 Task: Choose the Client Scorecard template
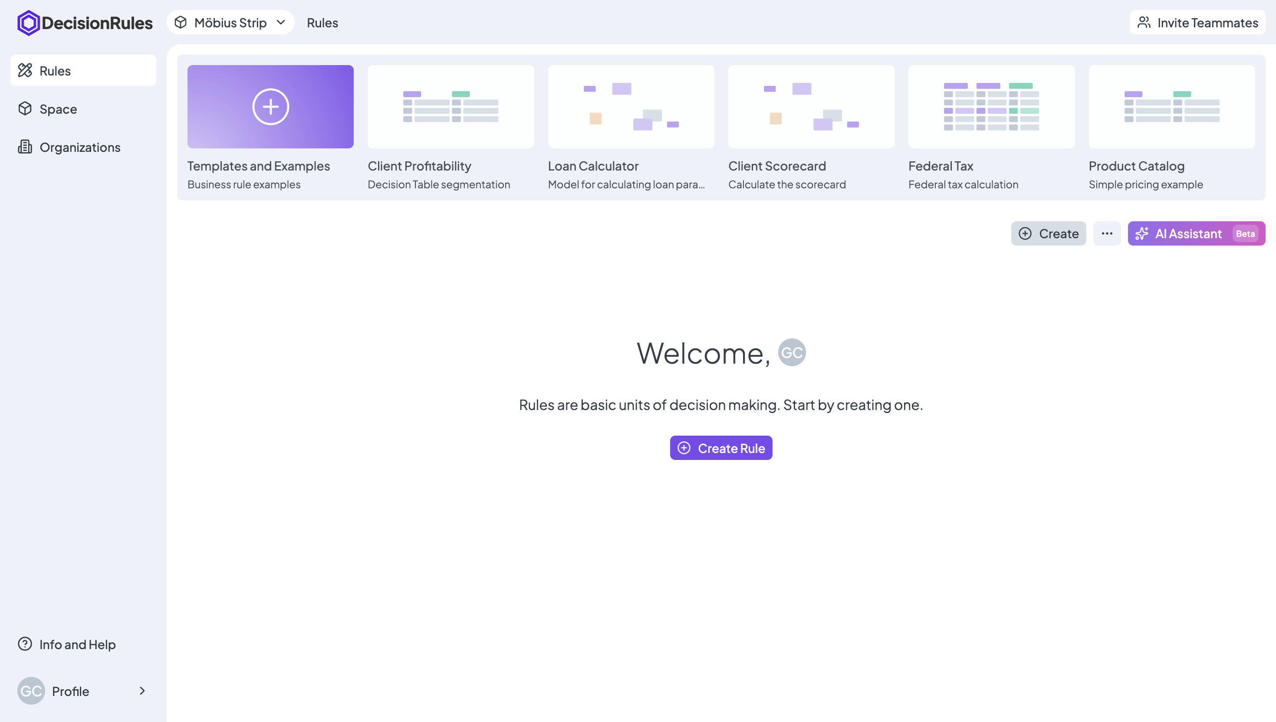811,107
